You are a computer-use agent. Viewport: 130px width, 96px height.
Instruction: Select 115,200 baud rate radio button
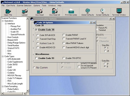click(x=62, y=67)
